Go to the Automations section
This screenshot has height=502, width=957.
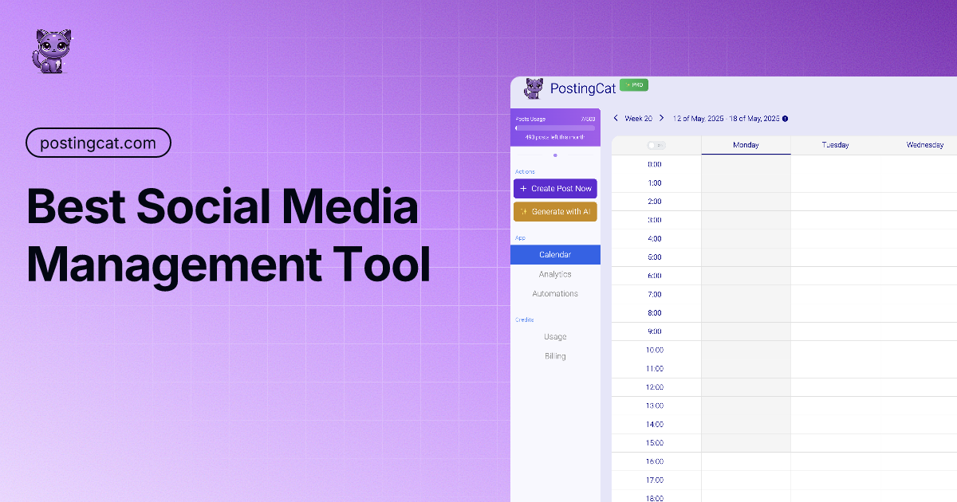(555, 294)
